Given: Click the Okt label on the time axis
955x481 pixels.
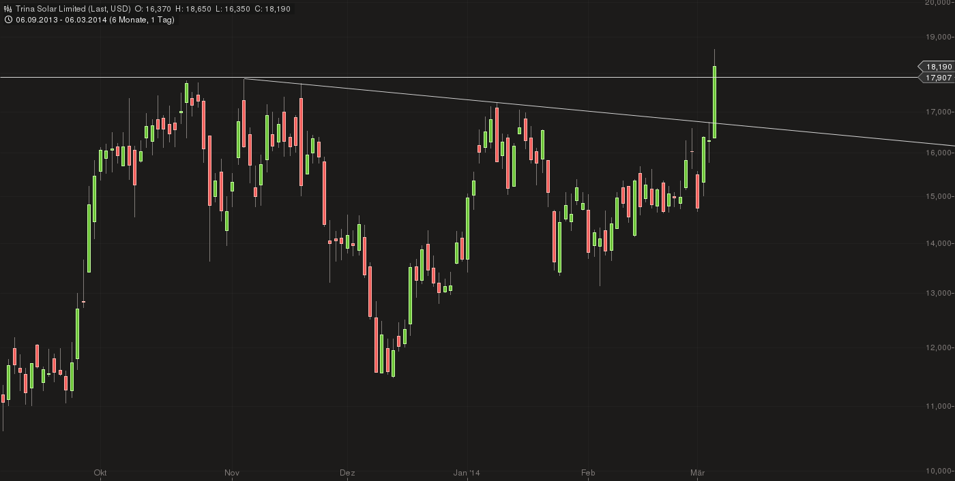Looking at the screenshot, I should (x=100, y=472).
